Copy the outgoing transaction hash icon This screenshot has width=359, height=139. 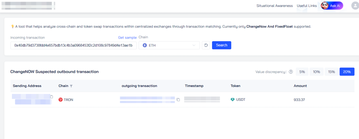pyautogui.click(x=178, y=100)
